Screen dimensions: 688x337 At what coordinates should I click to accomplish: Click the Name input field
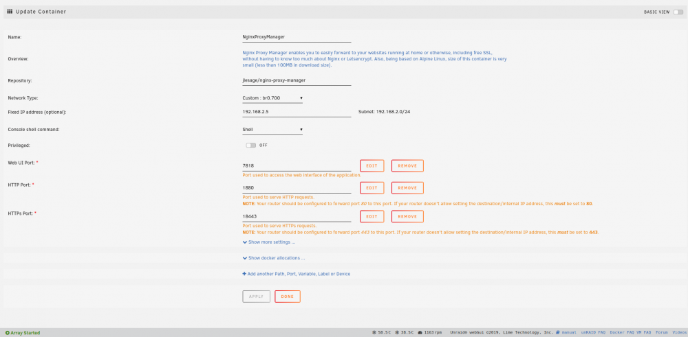(297, 37)
